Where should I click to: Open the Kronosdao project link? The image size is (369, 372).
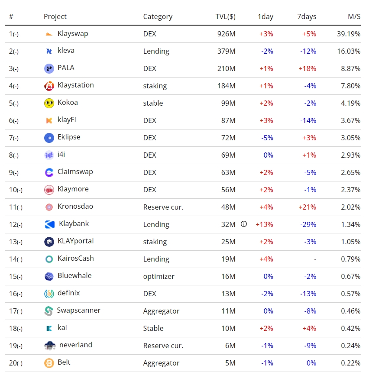tap(75, 207)
